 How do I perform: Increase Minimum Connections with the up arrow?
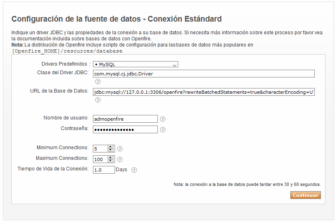[111, 147]
